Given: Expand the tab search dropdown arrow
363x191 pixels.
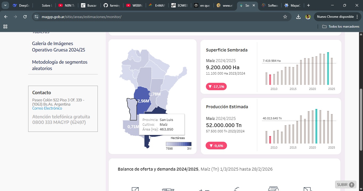Looking at the screenshot, I should pos(5,5).
